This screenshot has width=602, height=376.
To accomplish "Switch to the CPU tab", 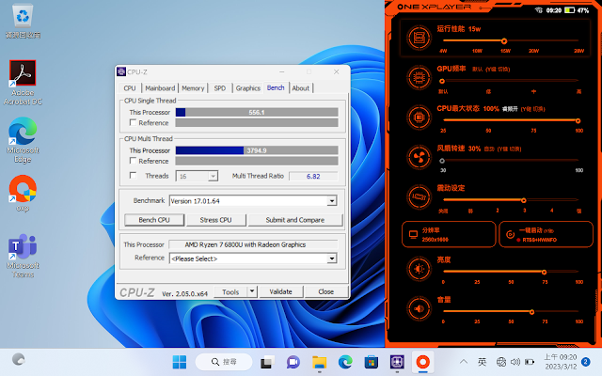I will 130,88.
